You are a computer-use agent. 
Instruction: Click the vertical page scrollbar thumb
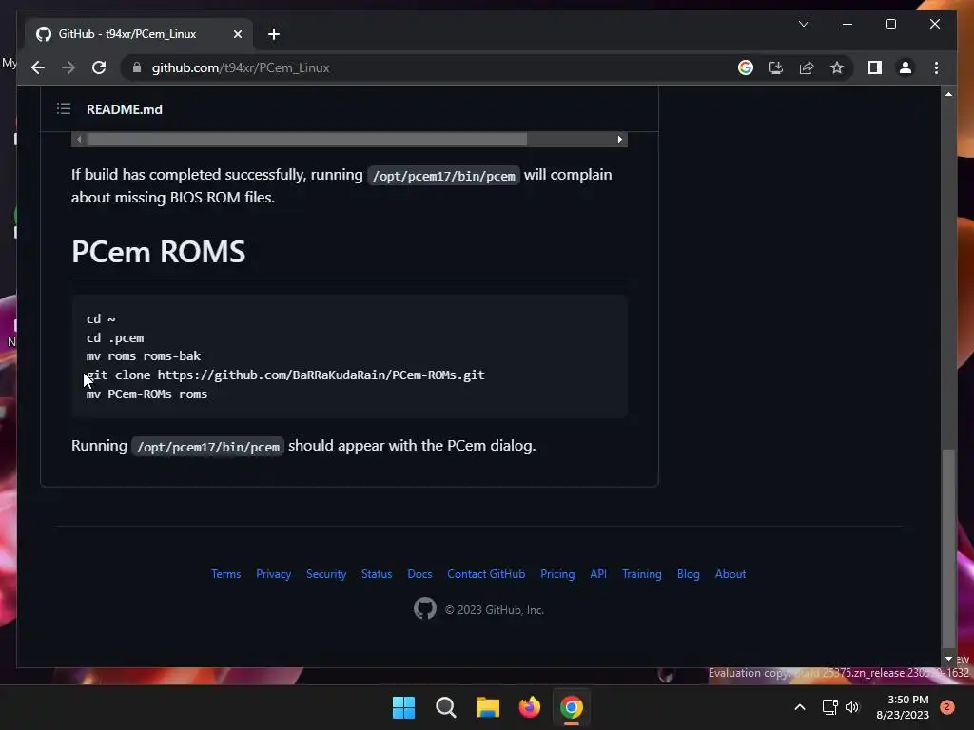point(948,548)
